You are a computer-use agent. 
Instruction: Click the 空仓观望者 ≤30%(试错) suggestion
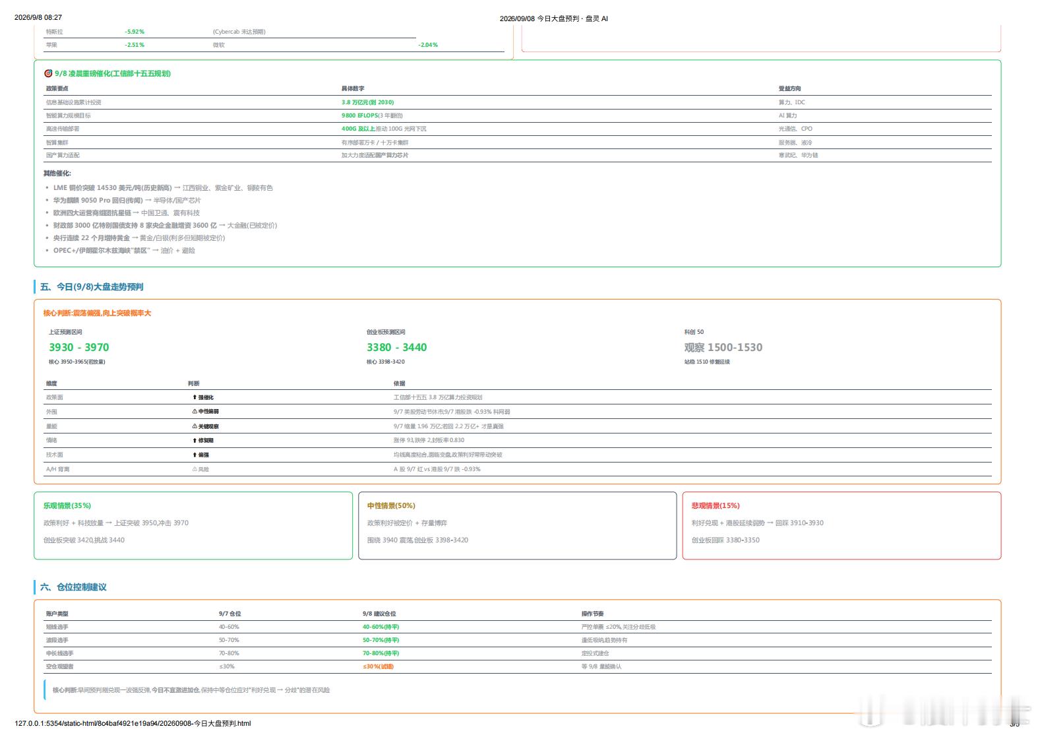(x=378, y=666)
